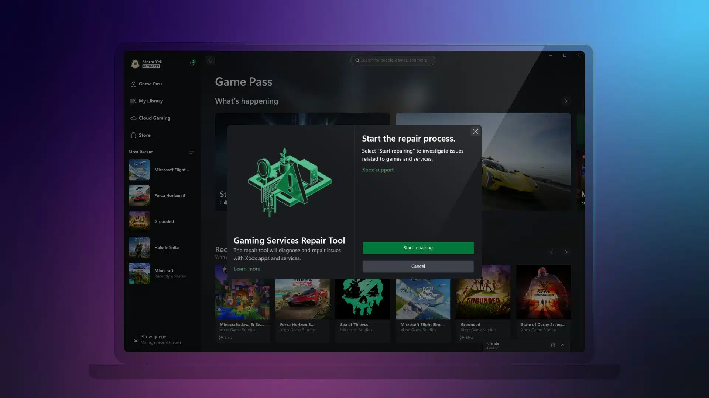Click the Halo Infinite sidebar thumbnail
709x398 pixels.
(x=139, y=247)
